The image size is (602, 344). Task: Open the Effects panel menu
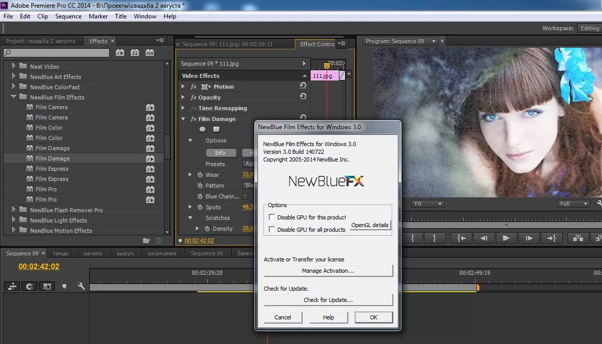pyautogui.click(x=159, y=41)
